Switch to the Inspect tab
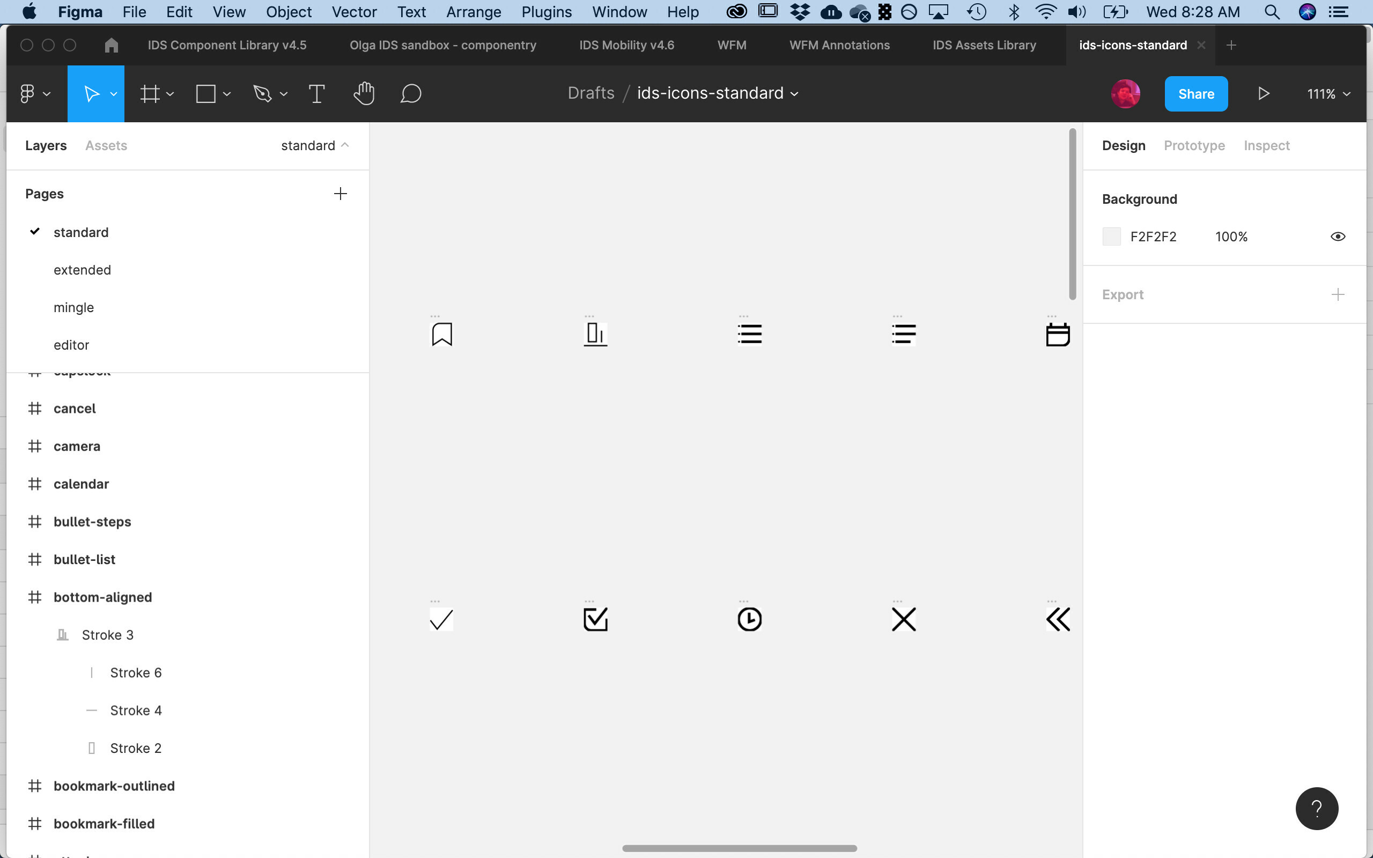The width and height of the screenshot is (1373, 858). [x=1266, y=145]
